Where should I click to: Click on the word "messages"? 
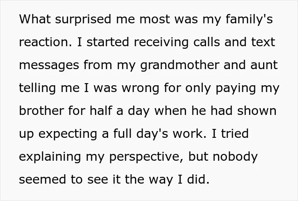pos(49,65)
